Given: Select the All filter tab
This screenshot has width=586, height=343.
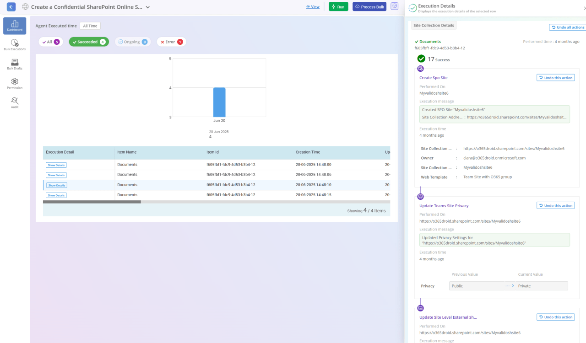Looking at the screenshot, I should [50, 42].
